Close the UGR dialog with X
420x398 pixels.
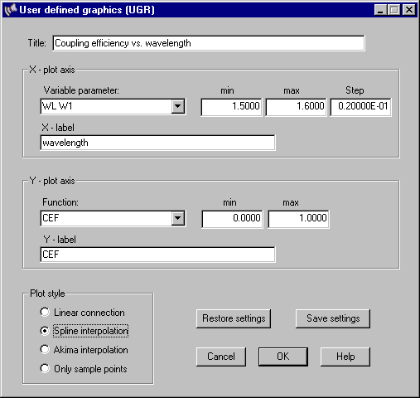click(408, 10)
